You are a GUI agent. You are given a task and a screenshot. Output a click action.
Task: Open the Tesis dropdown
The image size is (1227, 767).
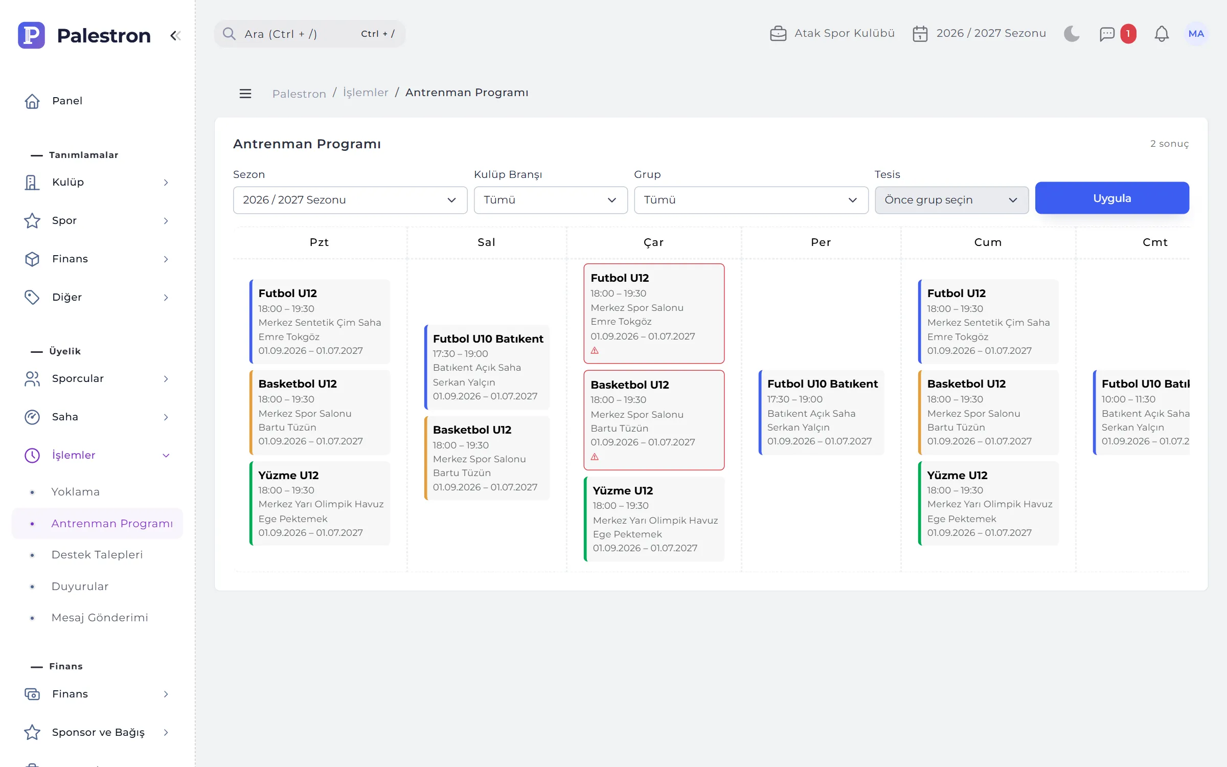[x=951, y=200]
